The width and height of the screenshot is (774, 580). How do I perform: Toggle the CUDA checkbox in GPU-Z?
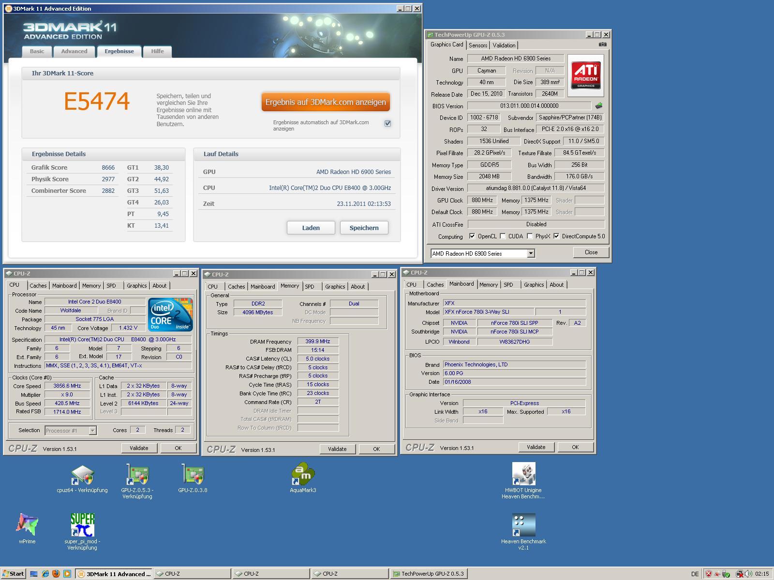tap(503, 236)
